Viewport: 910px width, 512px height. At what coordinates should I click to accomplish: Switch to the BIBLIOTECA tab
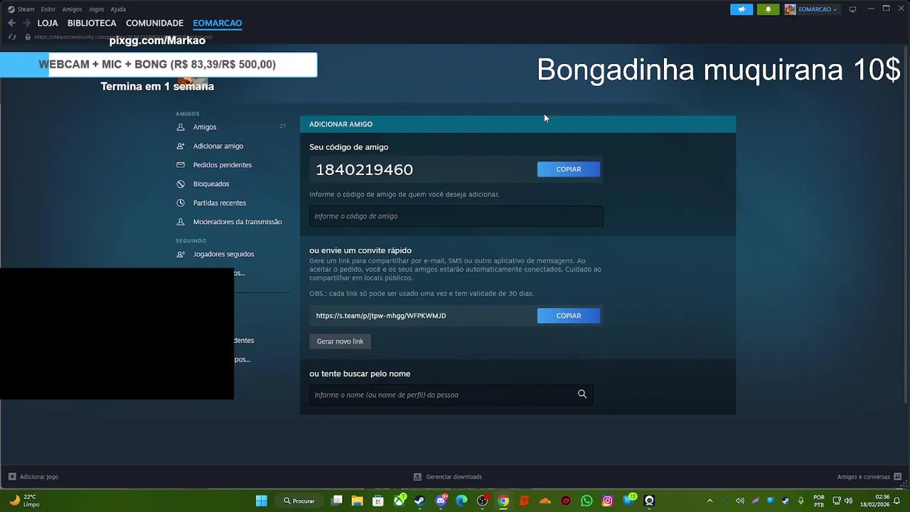click(x=92, y=23)
